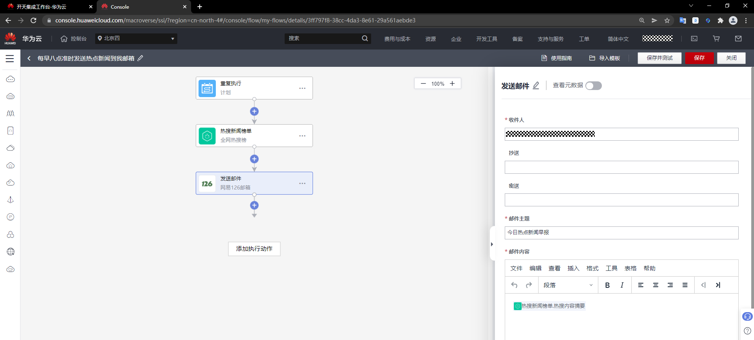This screenshot has height=340, width=754.
Task: Open the editor 帮助 menu
Action: (649, 268)
